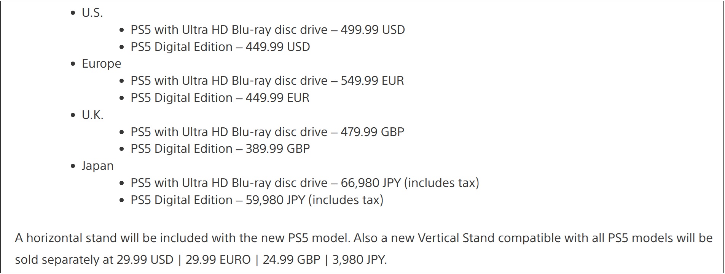Click the horizontal stand paragraph's first line
The image size is (725, 274).
click(363, 238)
